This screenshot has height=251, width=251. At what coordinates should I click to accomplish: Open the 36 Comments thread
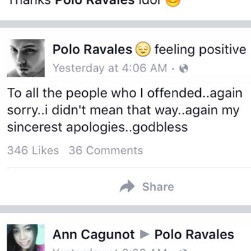tap(106, 151)
